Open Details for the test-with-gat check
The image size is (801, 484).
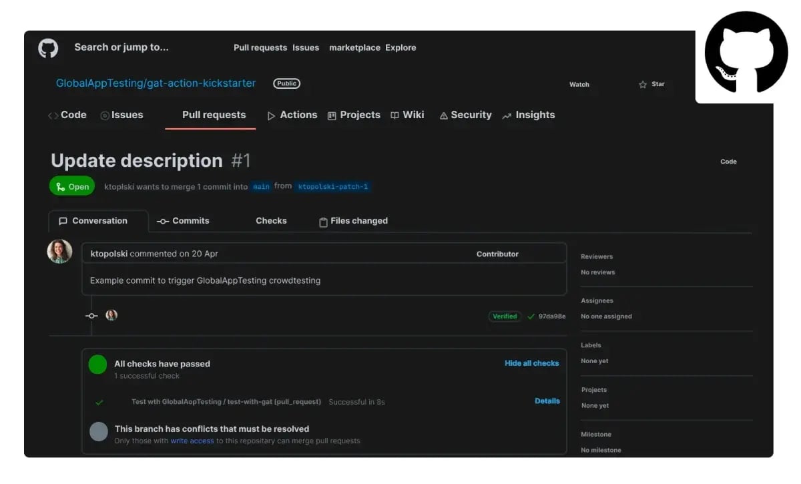click(547, 401)
